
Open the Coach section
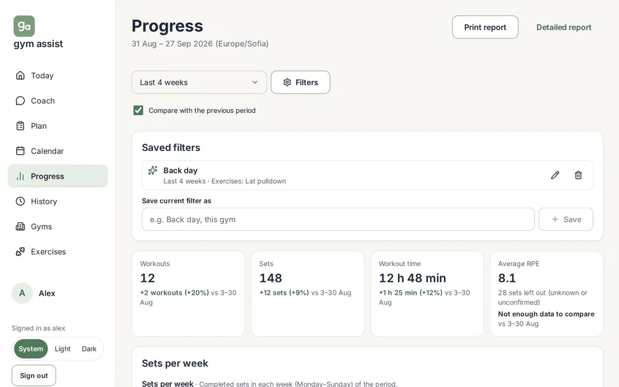(57, 101)
